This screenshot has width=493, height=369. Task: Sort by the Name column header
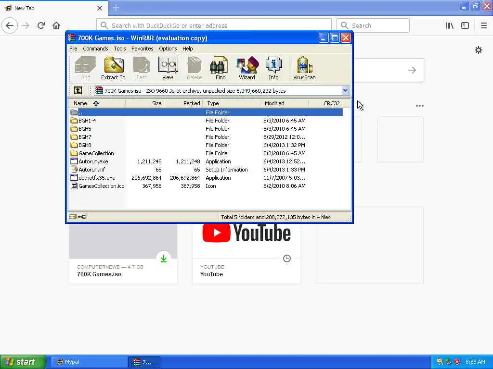97,103
